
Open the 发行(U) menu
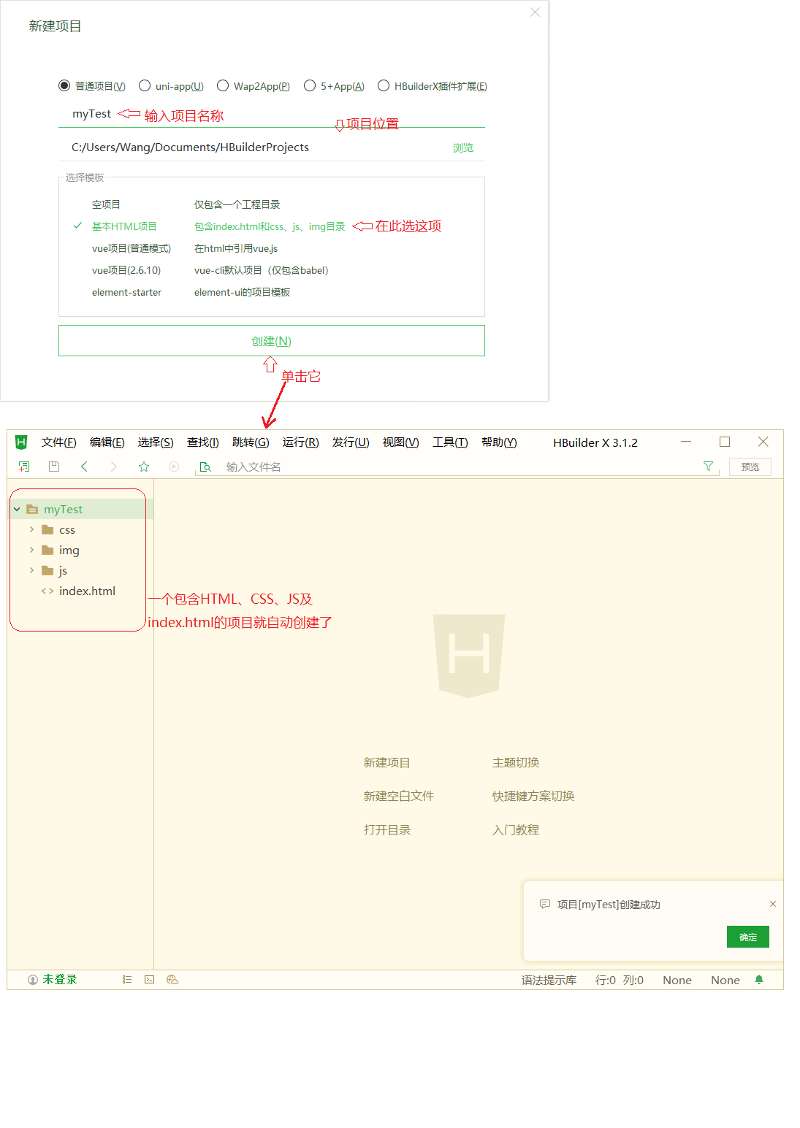tap(351, 442)
